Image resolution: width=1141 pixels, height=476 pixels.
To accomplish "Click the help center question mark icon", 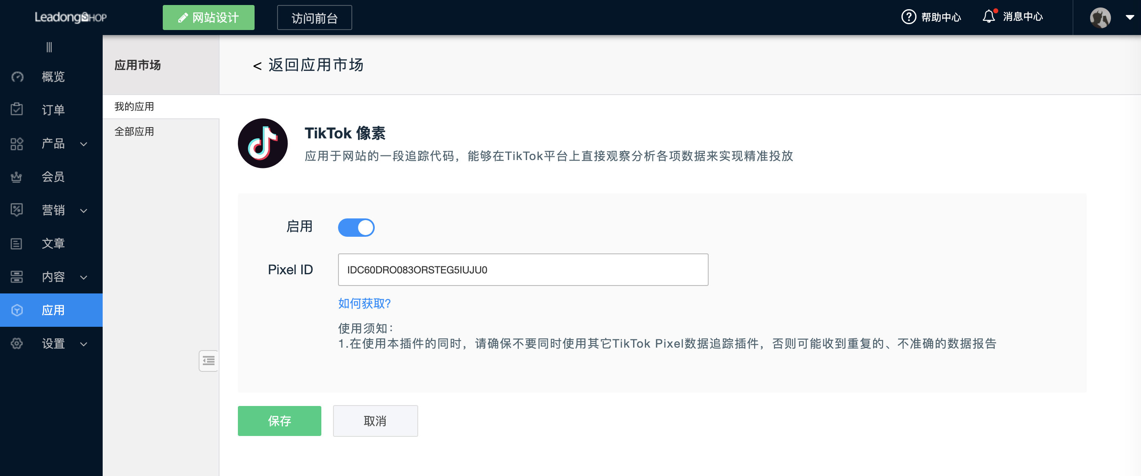I will coord(909,17).
